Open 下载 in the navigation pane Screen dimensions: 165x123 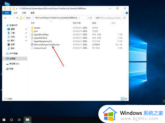[13, 33]
